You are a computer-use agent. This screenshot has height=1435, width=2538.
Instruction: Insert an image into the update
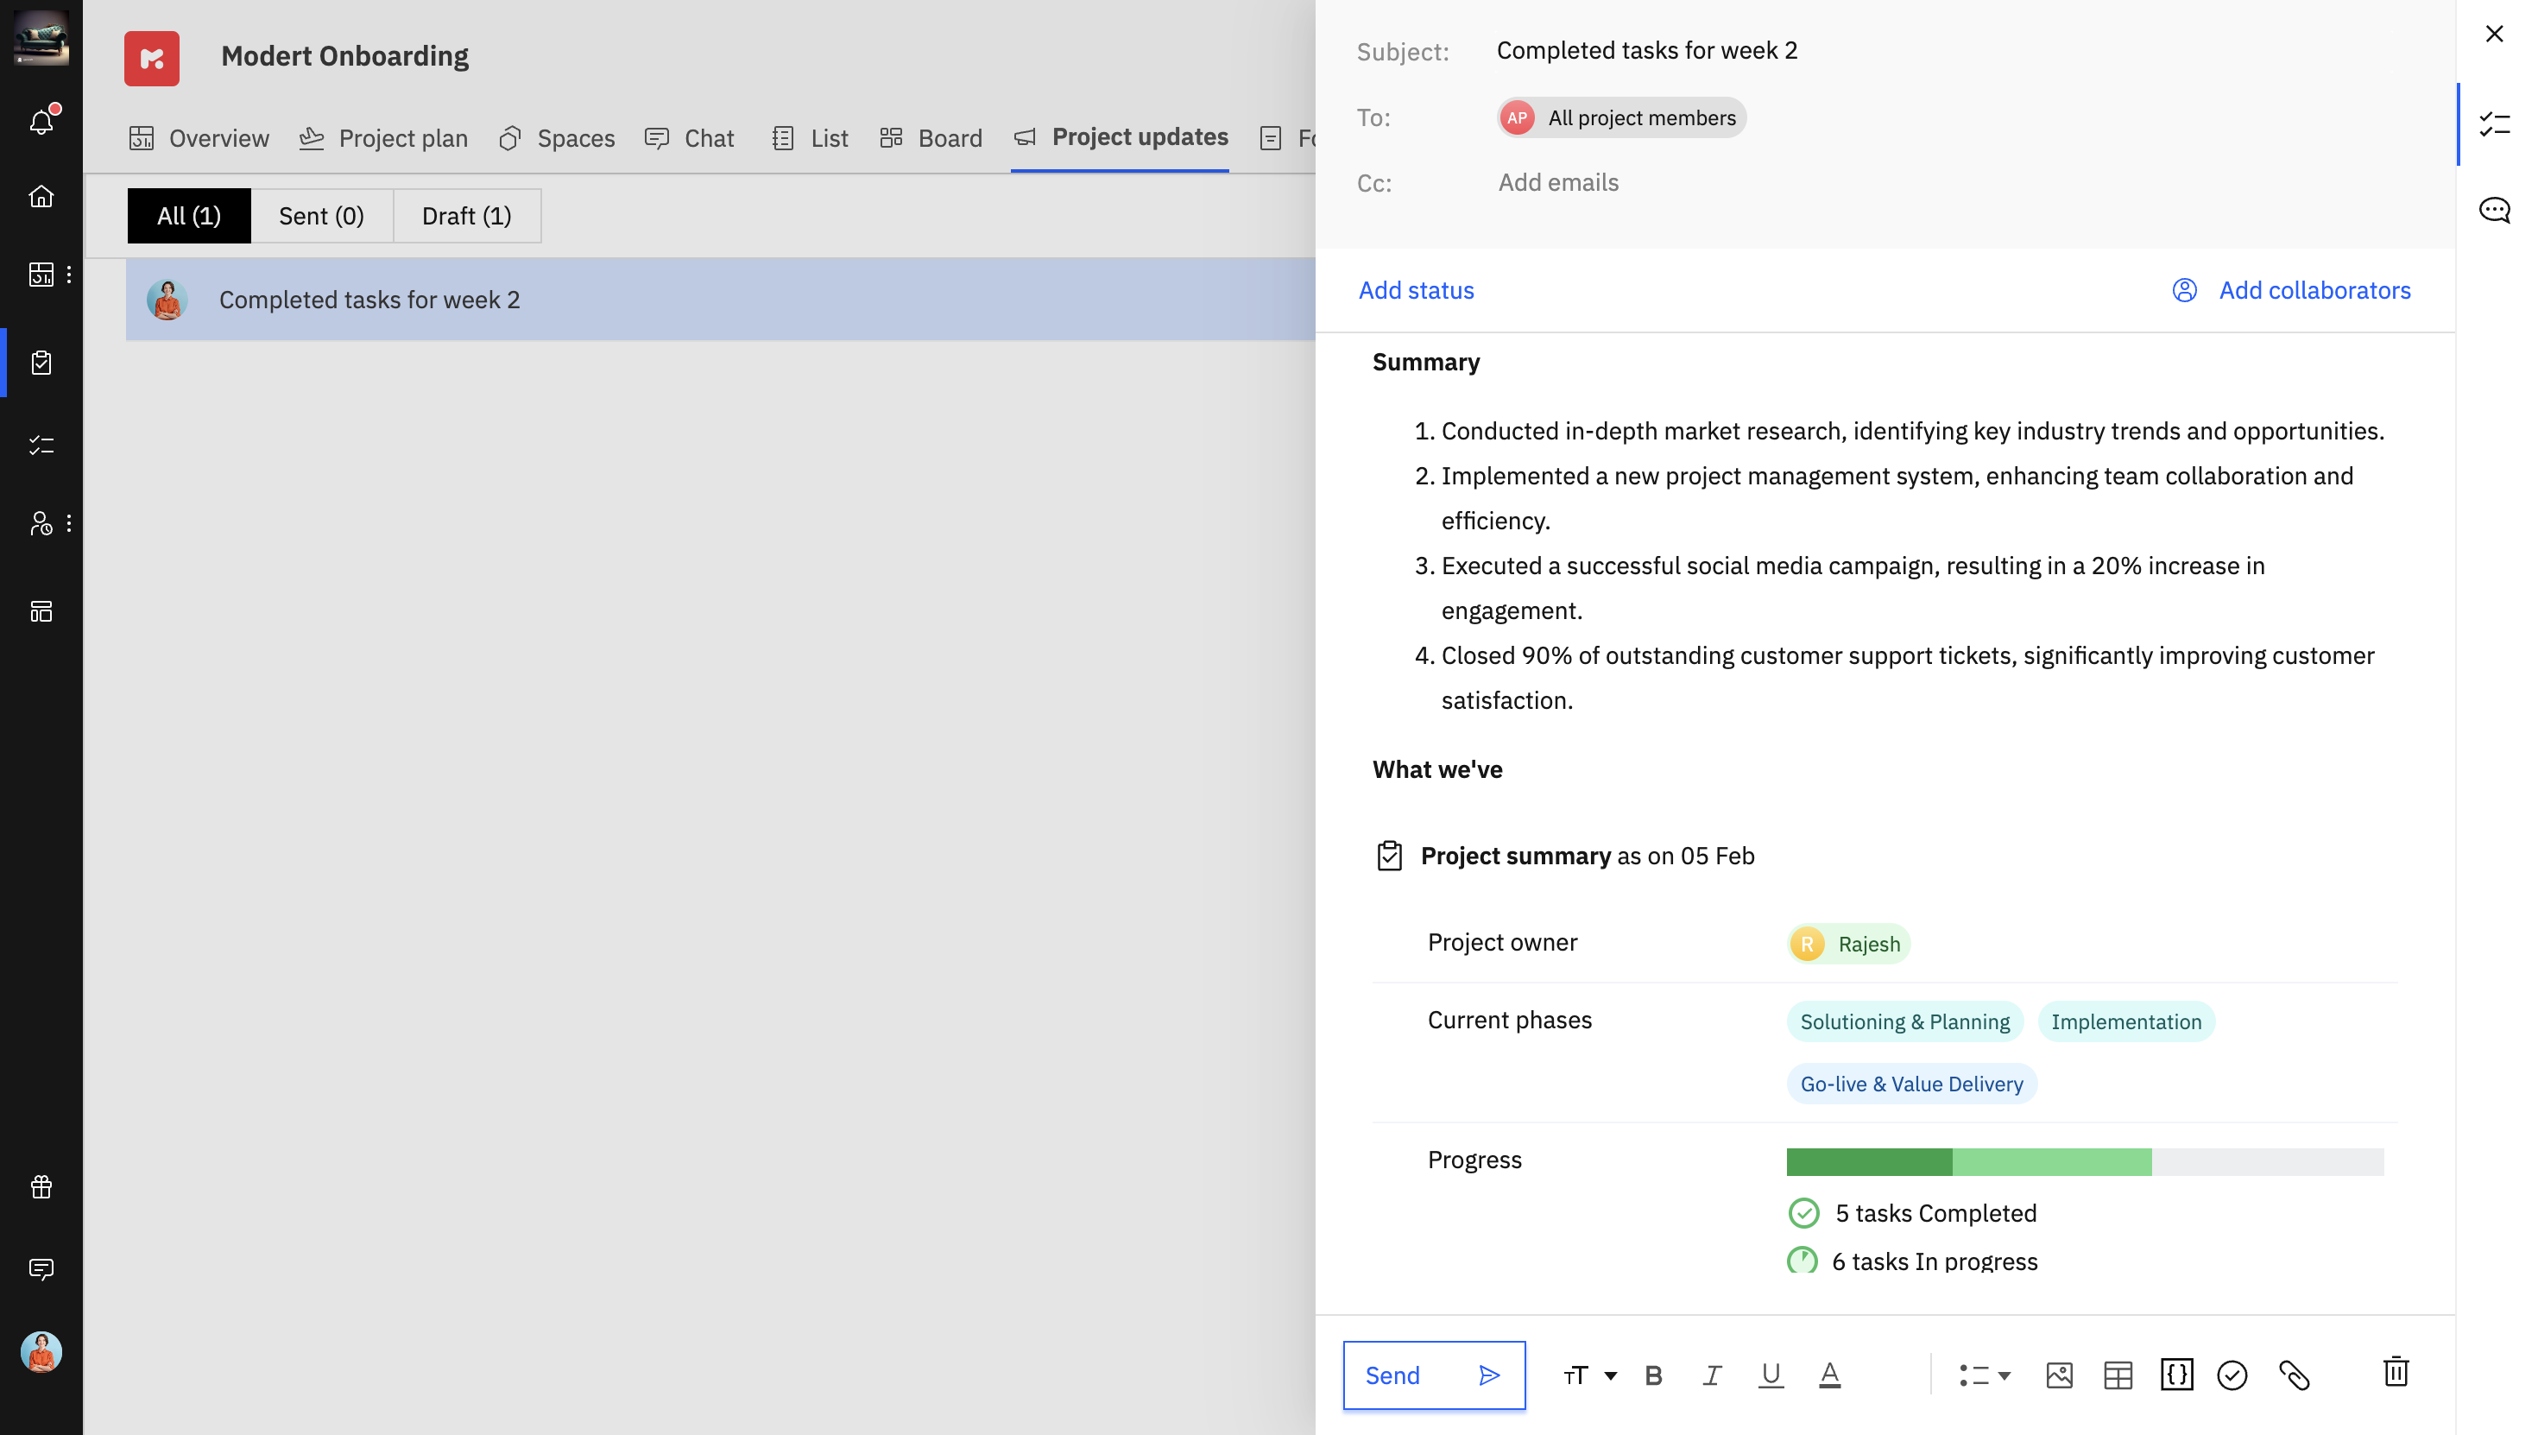tap(2059, 1375)
